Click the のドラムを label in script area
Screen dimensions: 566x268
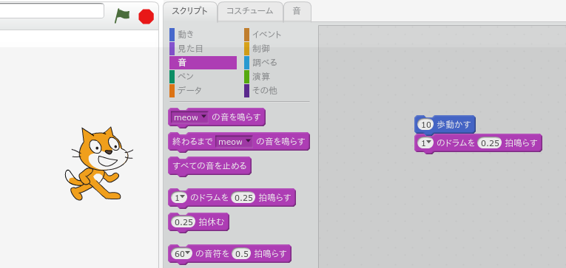coord(456,143)
